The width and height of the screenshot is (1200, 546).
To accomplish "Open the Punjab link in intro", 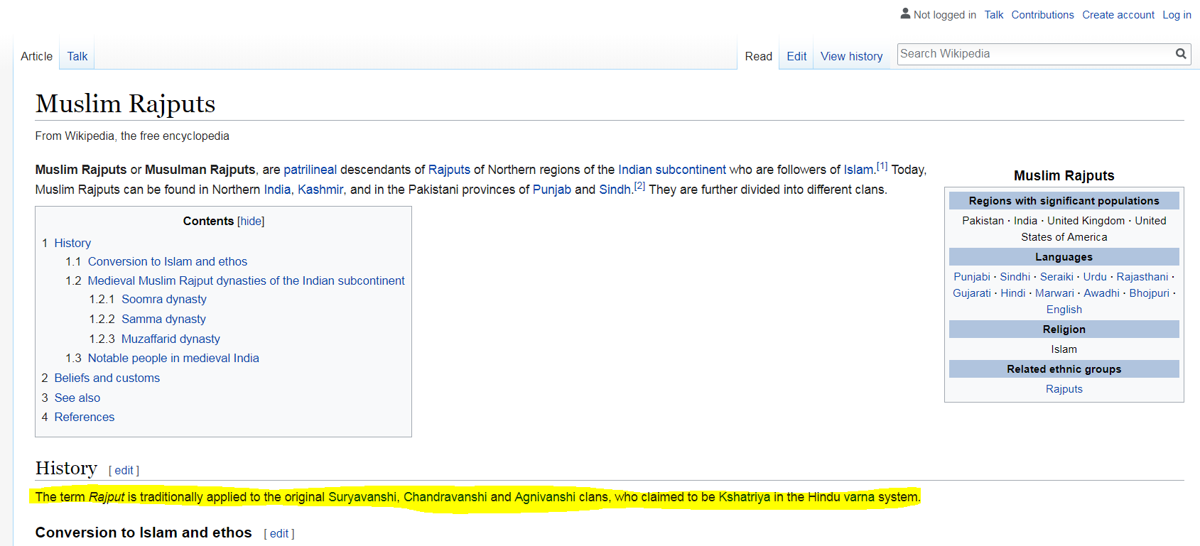I will (x=551, y=190).
